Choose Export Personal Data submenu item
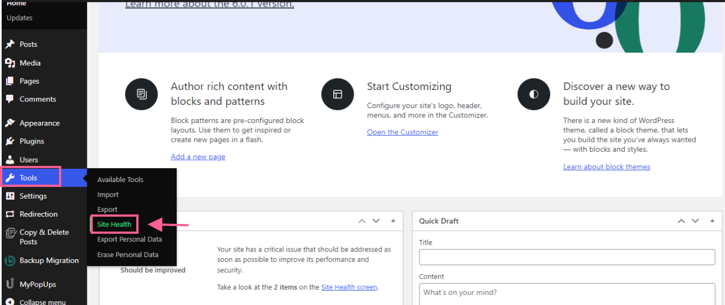Image resolution: width=725 pixels, height=305 pixels. 129,239
